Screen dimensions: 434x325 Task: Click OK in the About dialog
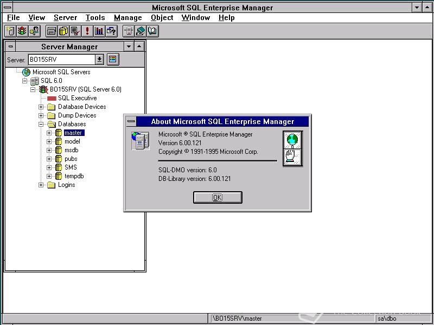tap(218, 197)
